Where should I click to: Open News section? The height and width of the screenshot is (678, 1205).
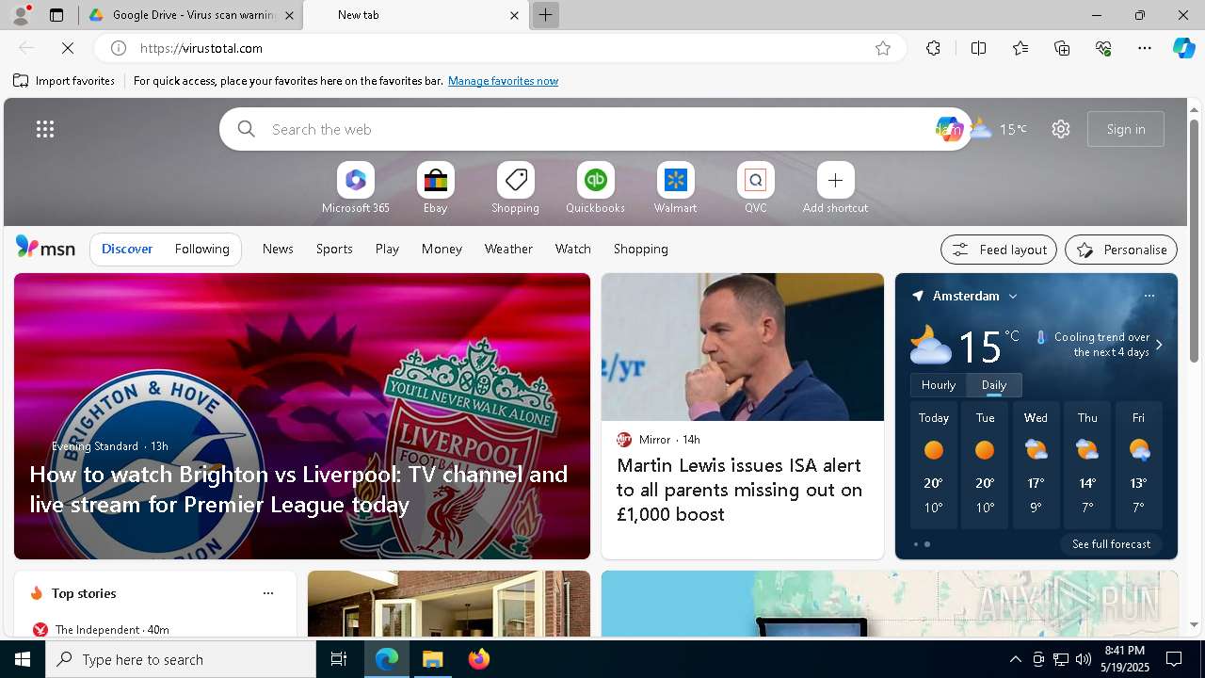tap(278, 249)
